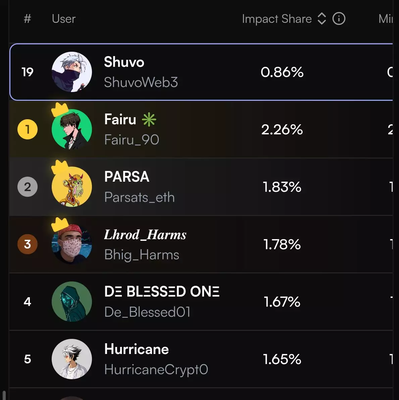Open Hurricane's profile avatar

(x=72, y=359)
